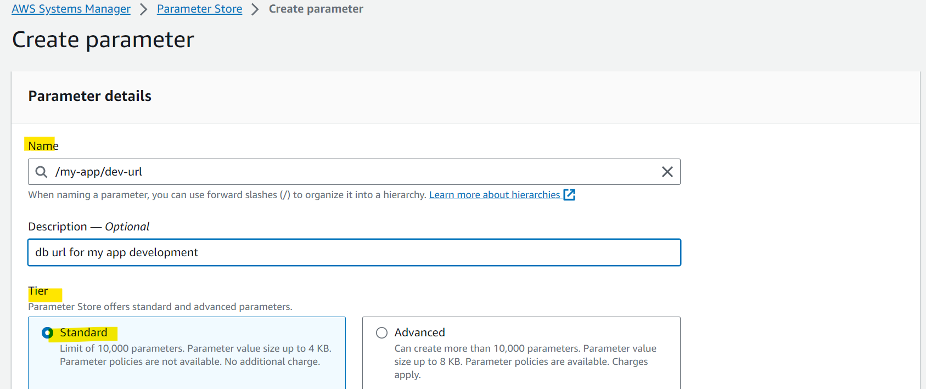Click the Create parameter page heading

click(103, 40)
